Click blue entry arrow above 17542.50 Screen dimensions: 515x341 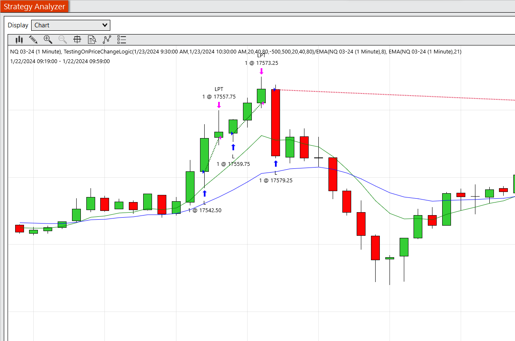[205, 193]
